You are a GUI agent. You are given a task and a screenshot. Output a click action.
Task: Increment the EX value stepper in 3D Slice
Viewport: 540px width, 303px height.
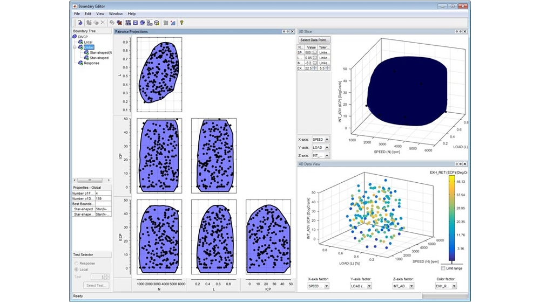point(315,67)
